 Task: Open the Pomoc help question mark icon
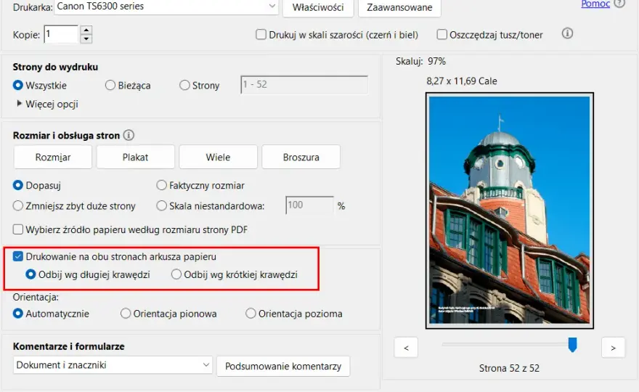pyautogui.click(x=619, y=3)
